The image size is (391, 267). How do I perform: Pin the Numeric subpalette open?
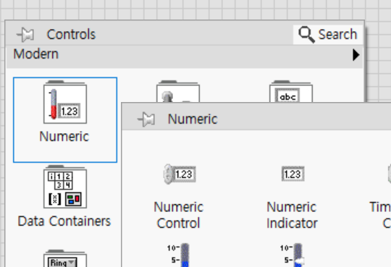click(x=146, y=119)
